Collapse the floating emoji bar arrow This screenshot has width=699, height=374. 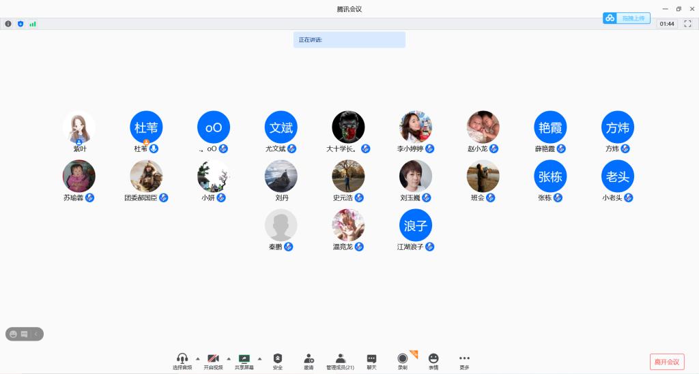pos(35,334)
